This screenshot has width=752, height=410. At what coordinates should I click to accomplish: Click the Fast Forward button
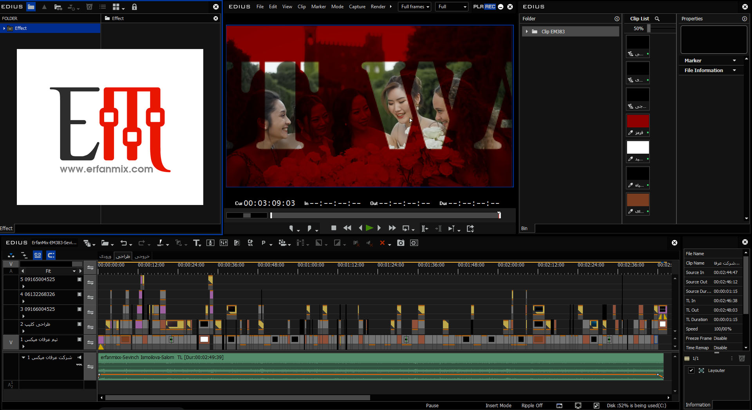coord(392,228)
